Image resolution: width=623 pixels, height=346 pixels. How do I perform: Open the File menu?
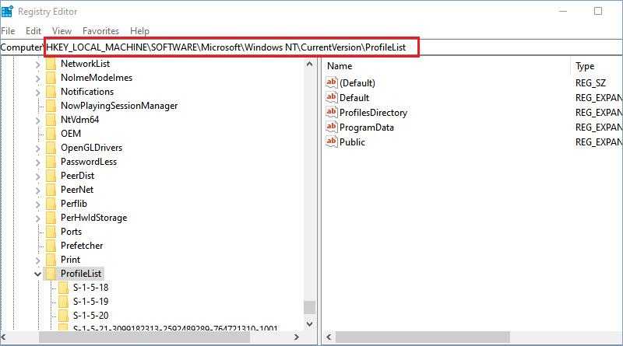pyautogui.click(x=8, y=31)
